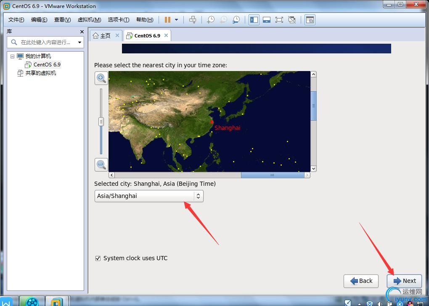
Task: Select the CentOS 6.9 VM in library
Action: pos(47,65)
